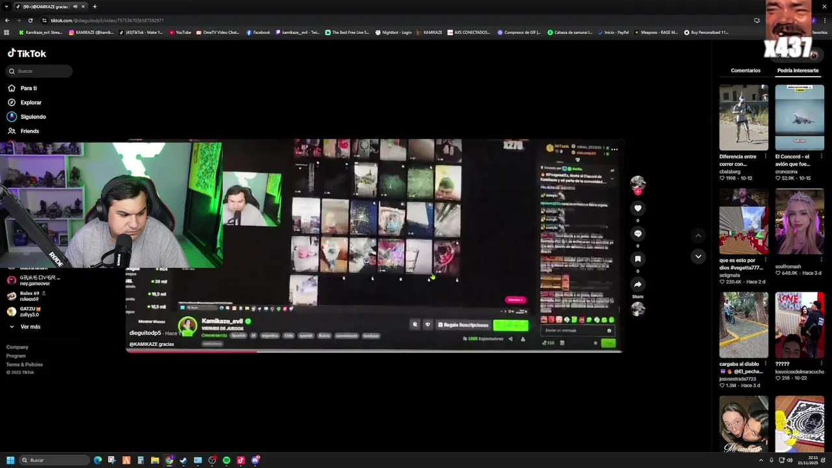
Task: Click the browser back arrow
Action: click(x=7, y=20)
